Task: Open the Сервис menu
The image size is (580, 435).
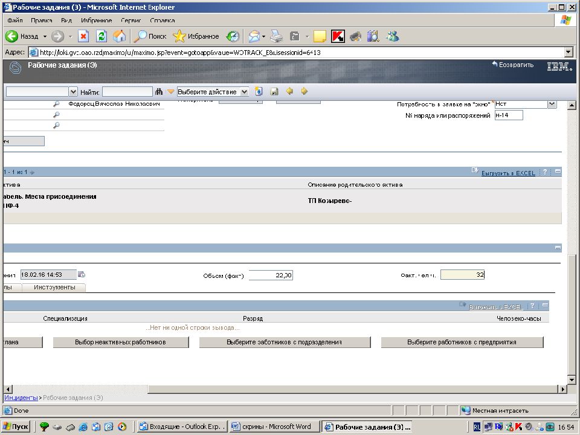Action: pos(131,21)
